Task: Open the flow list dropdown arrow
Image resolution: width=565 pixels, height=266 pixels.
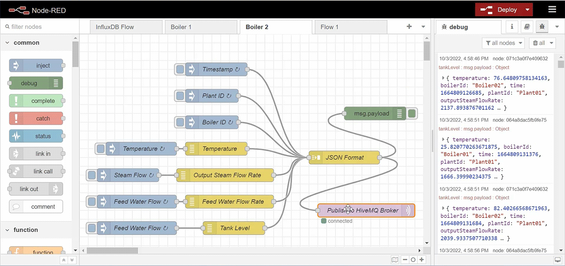Action: pyautogui.click(x=423, y=27)
